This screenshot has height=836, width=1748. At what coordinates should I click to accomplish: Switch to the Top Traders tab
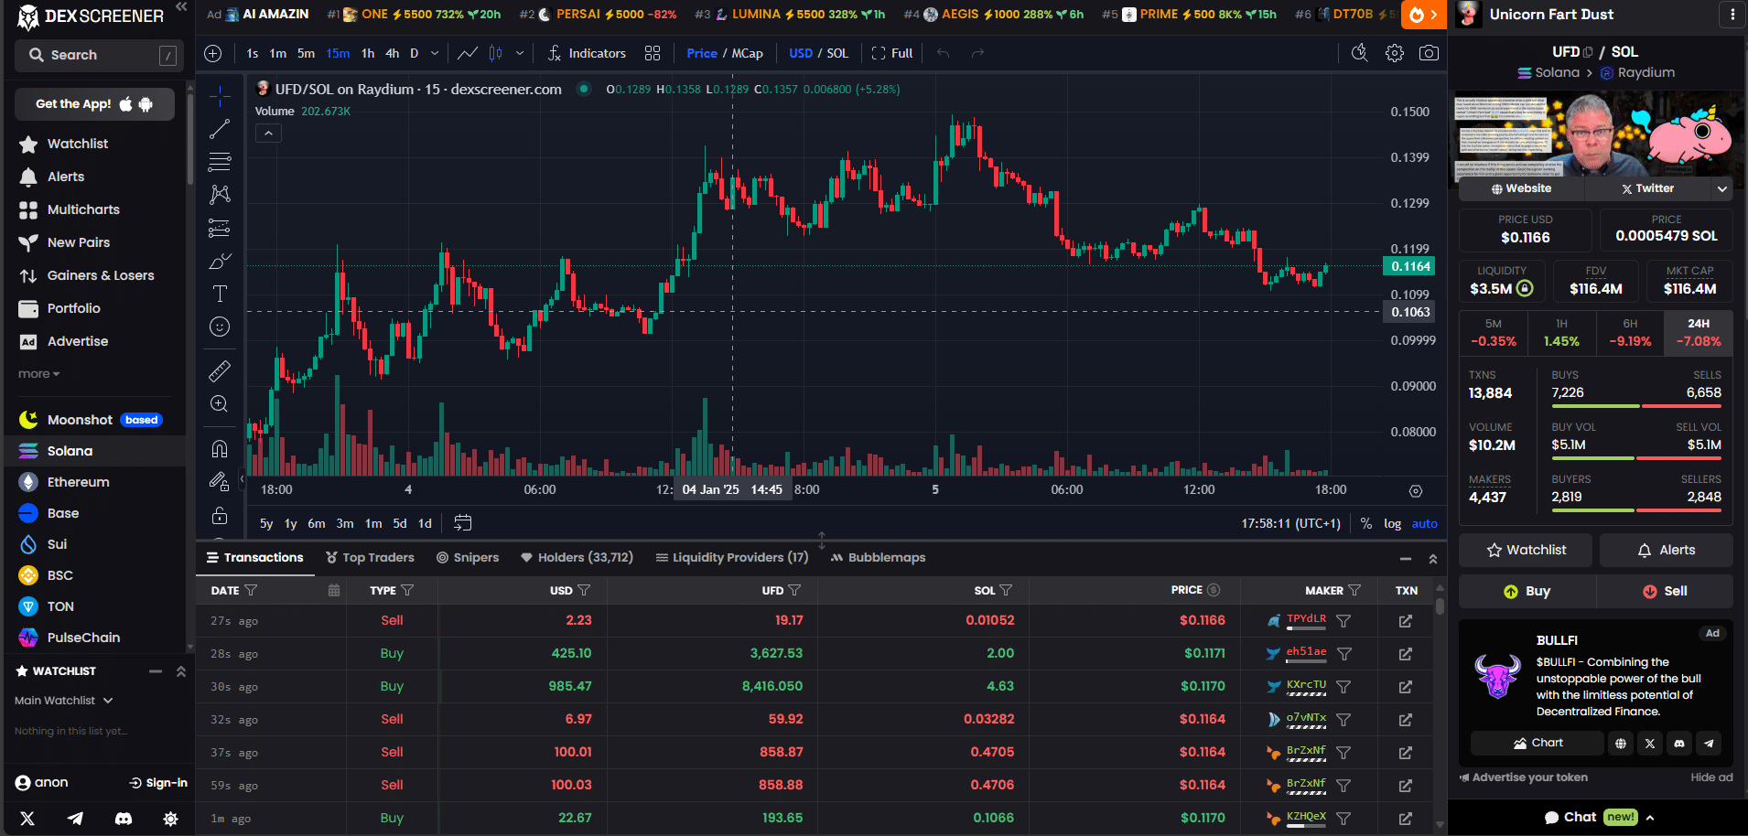click(x=370, y=557)
